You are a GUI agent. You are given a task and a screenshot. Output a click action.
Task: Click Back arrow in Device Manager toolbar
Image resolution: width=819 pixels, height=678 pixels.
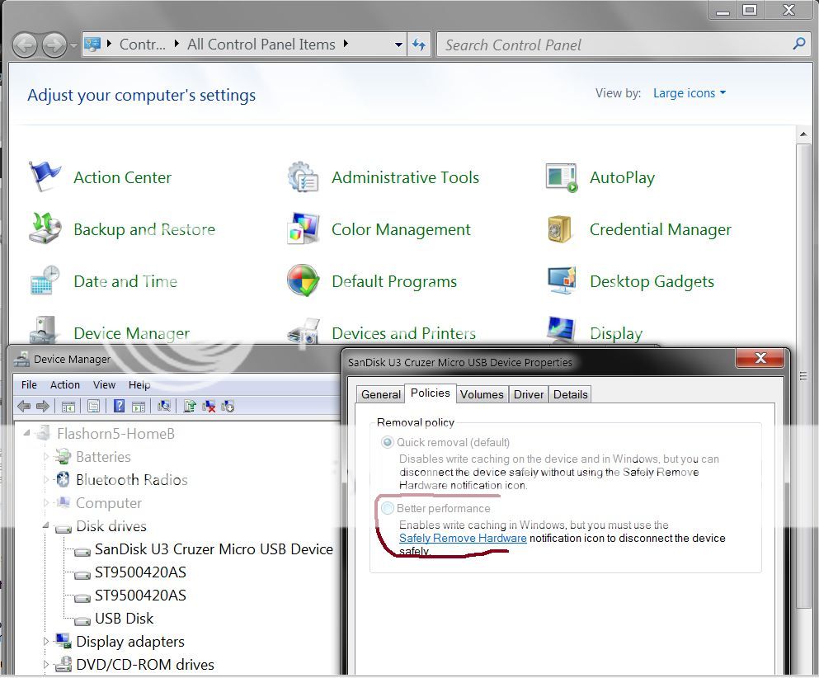pos(24,406)
